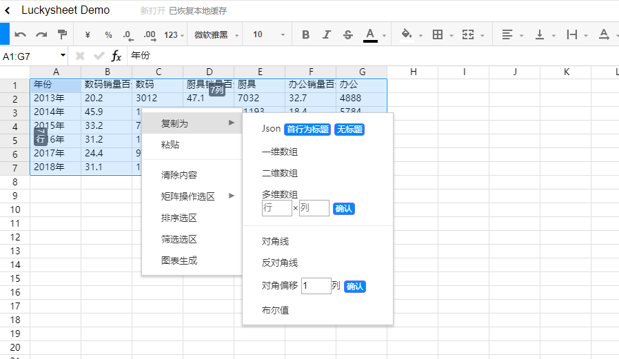Click the formula bar containing 年份
619x359 pixels.
click(373, 56)
